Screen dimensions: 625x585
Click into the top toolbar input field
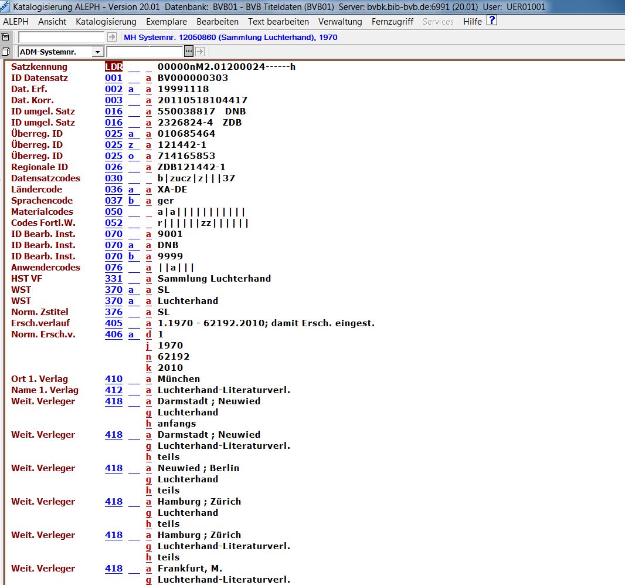[x=62, y=37]
